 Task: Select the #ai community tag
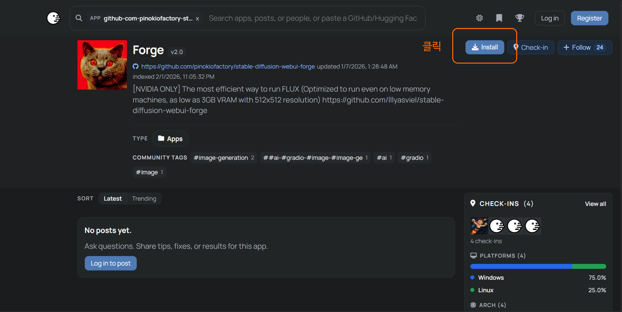[x=384, y=158]
